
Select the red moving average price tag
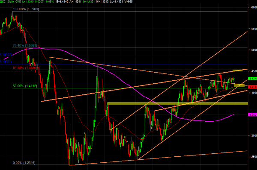[253, 87]
